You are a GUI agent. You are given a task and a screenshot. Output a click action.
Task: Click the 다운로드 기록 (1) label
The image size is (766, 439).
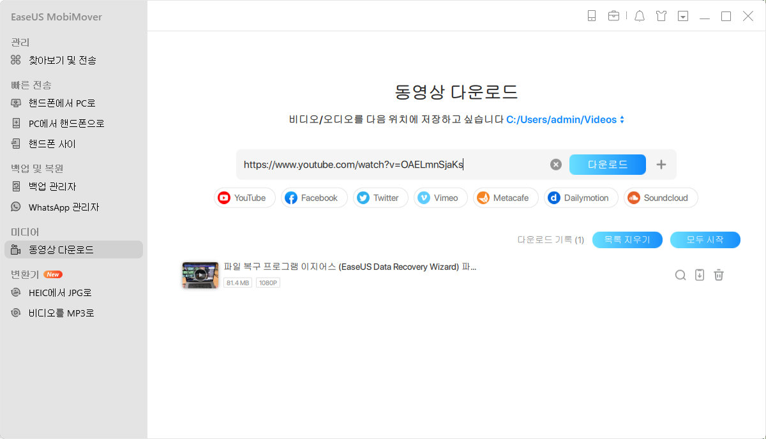pyautogui.click(x=551, y=240)
